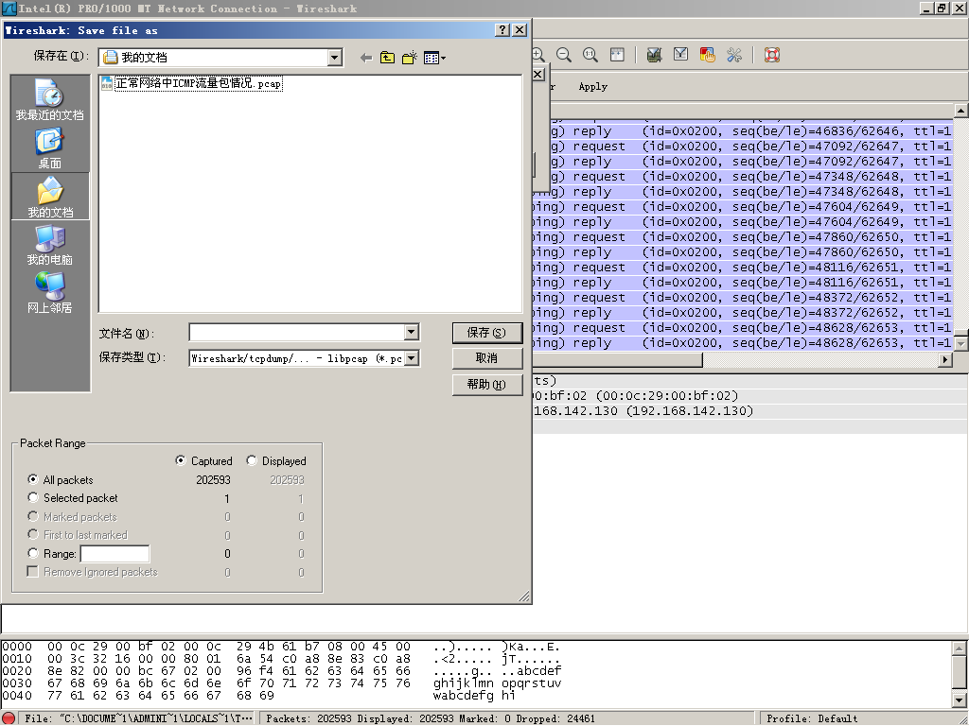
Task: Click into the 文件名 filename input field
Action: pos(296,332)
